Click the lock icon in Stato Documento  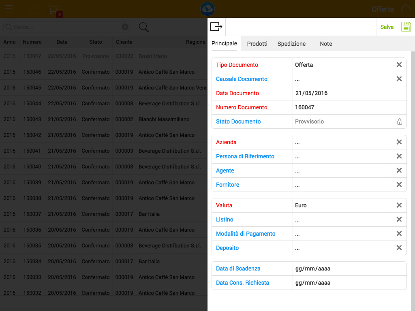point(399,121)
